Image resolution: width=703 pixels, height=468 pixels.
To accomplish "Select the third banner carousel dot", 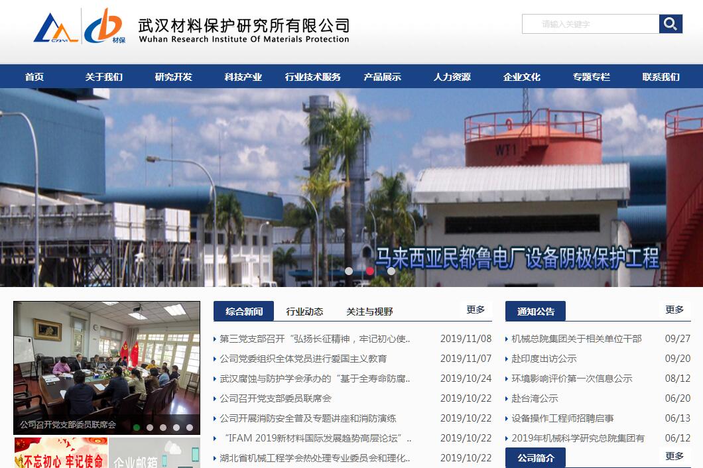I will click(x=391, y=270).
